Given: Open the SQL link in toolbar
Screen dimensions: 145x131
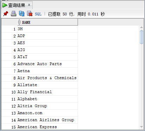Looking at the screenshot, I should (x=38, y=14).
